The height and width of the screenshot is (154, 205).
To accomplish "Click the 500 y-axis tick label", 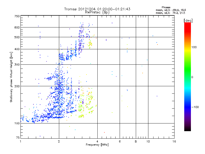I will (17, 37).
